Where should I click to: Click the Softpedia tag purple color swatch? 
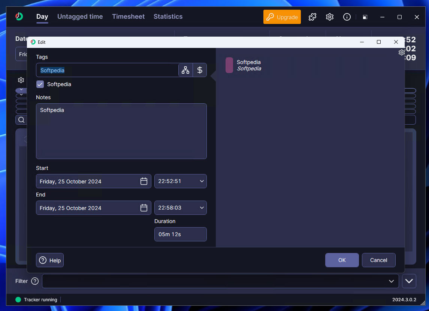(229, 65)
